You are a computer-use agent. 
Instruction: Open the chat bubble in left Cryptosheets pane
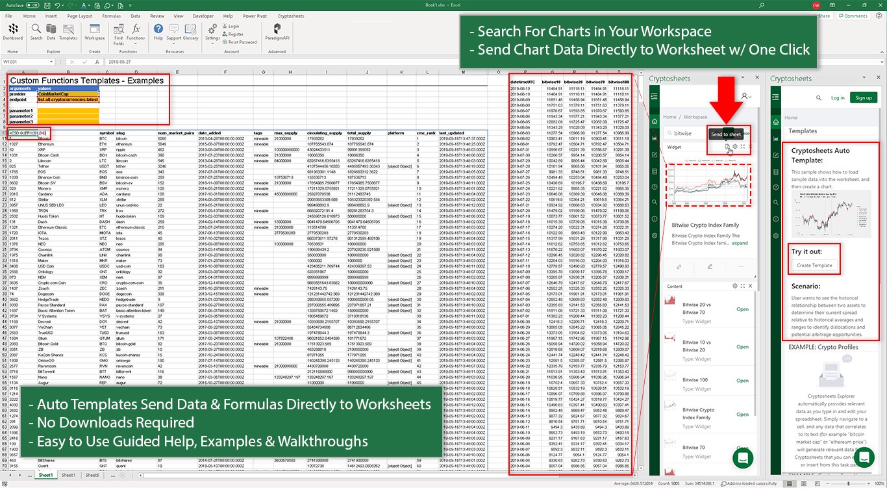742,457
